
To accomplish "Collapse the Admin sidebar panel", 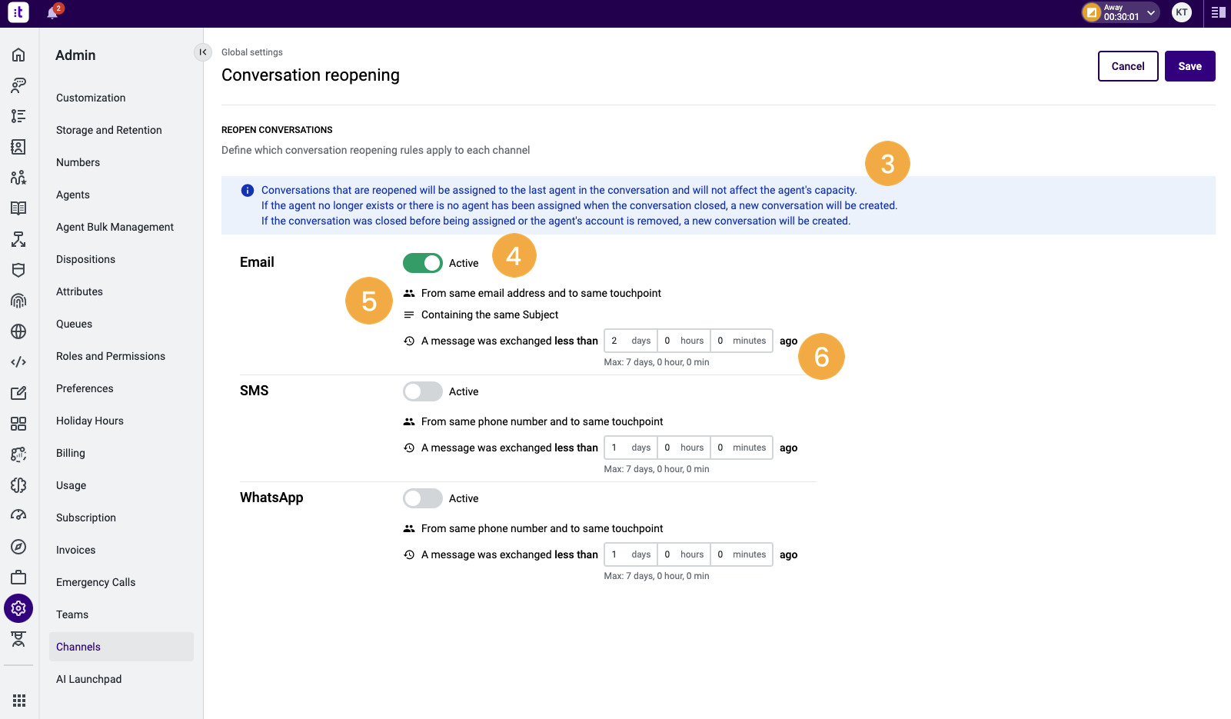I will (x=202, y=52).
